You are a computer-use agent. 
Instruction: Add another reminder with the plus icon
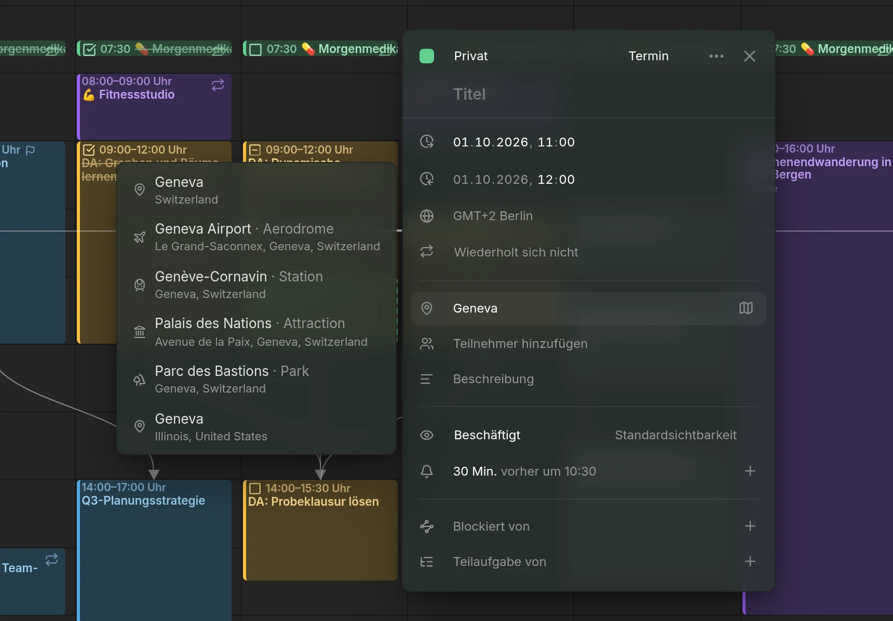[750, 471]
